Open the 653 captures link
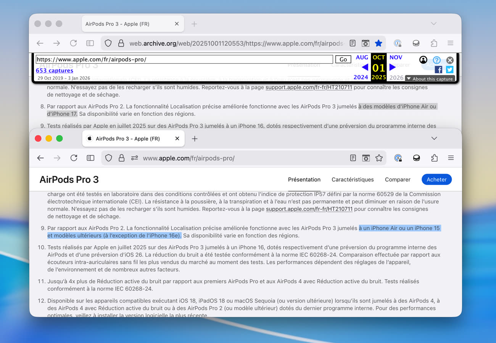The height and width of the screenshot is (343, 496). tap(55, 70)
